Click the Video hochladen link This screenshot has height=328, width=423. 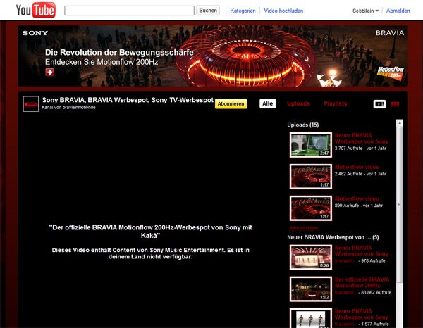(283, 11)
